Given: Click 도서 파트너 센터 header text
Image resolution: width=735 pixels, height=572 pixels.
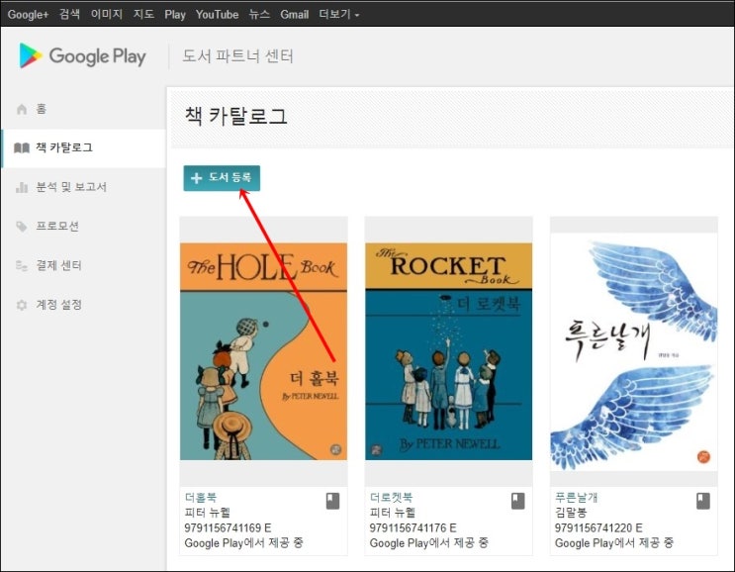Looking at the screenshot, I should 237,56.
